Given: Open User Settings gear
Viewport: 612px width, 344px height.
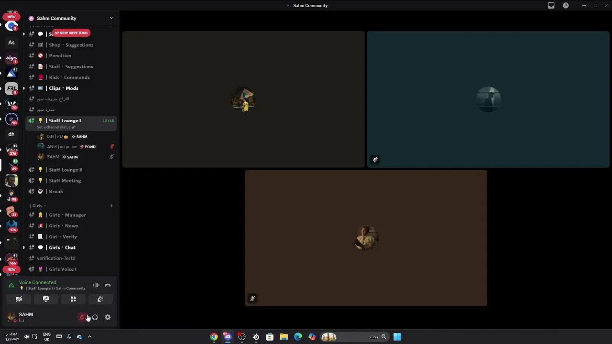Looking at the screenshot, I should click(x=108, y=317).
